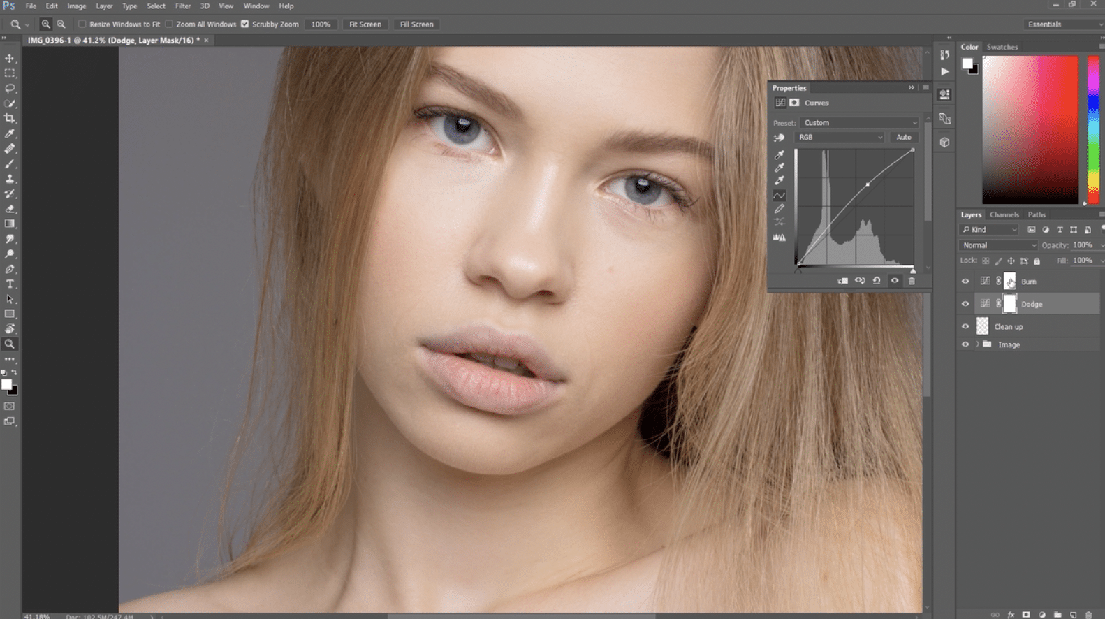Toggle Resize Windows to Fit checkbox
The height and width of the screenshot is (619, 1105).
[x=82, y=24]
